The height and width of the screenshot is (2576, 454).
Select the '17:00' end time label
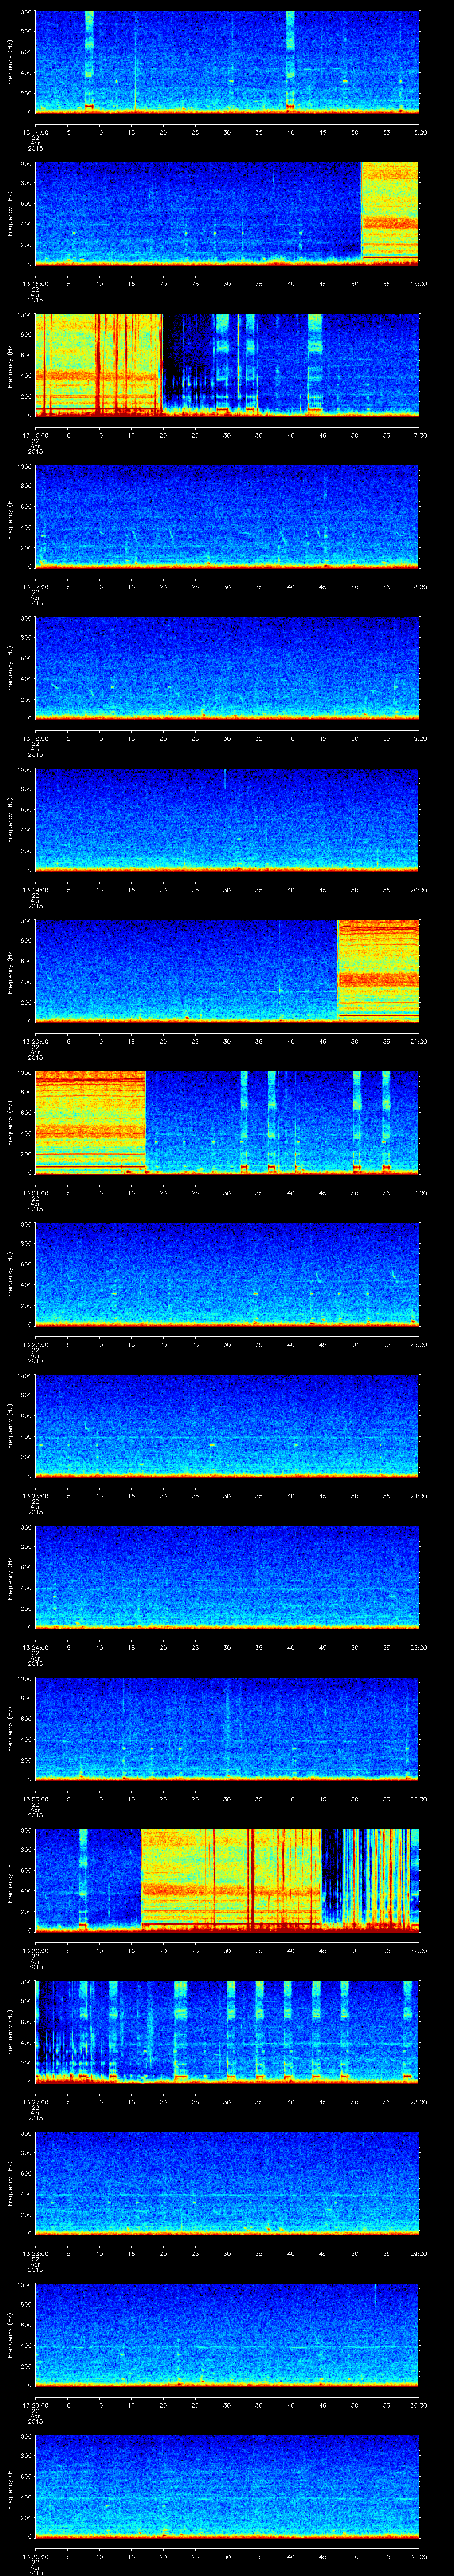tap(418, 435)
